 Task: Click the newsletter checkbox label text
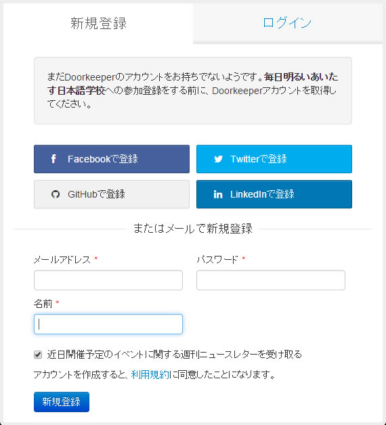coord(174,355)
